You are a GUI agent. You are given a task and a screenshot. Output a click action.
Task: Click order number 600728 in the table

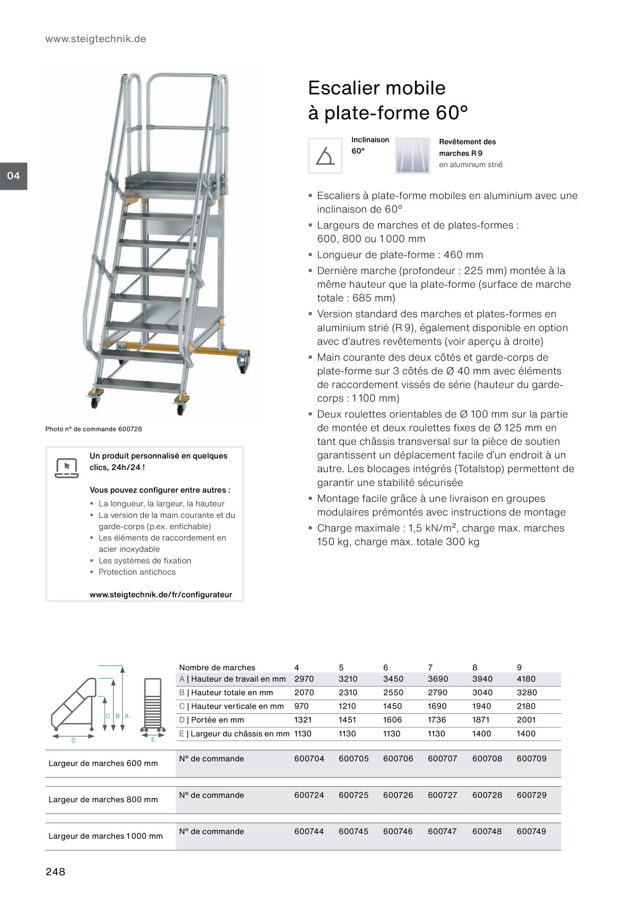pos(487,795)
